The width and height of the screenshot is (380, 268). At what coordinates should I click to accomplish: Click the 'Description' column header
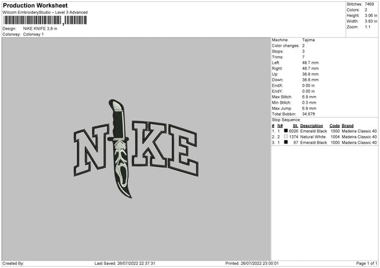point(312,126)
